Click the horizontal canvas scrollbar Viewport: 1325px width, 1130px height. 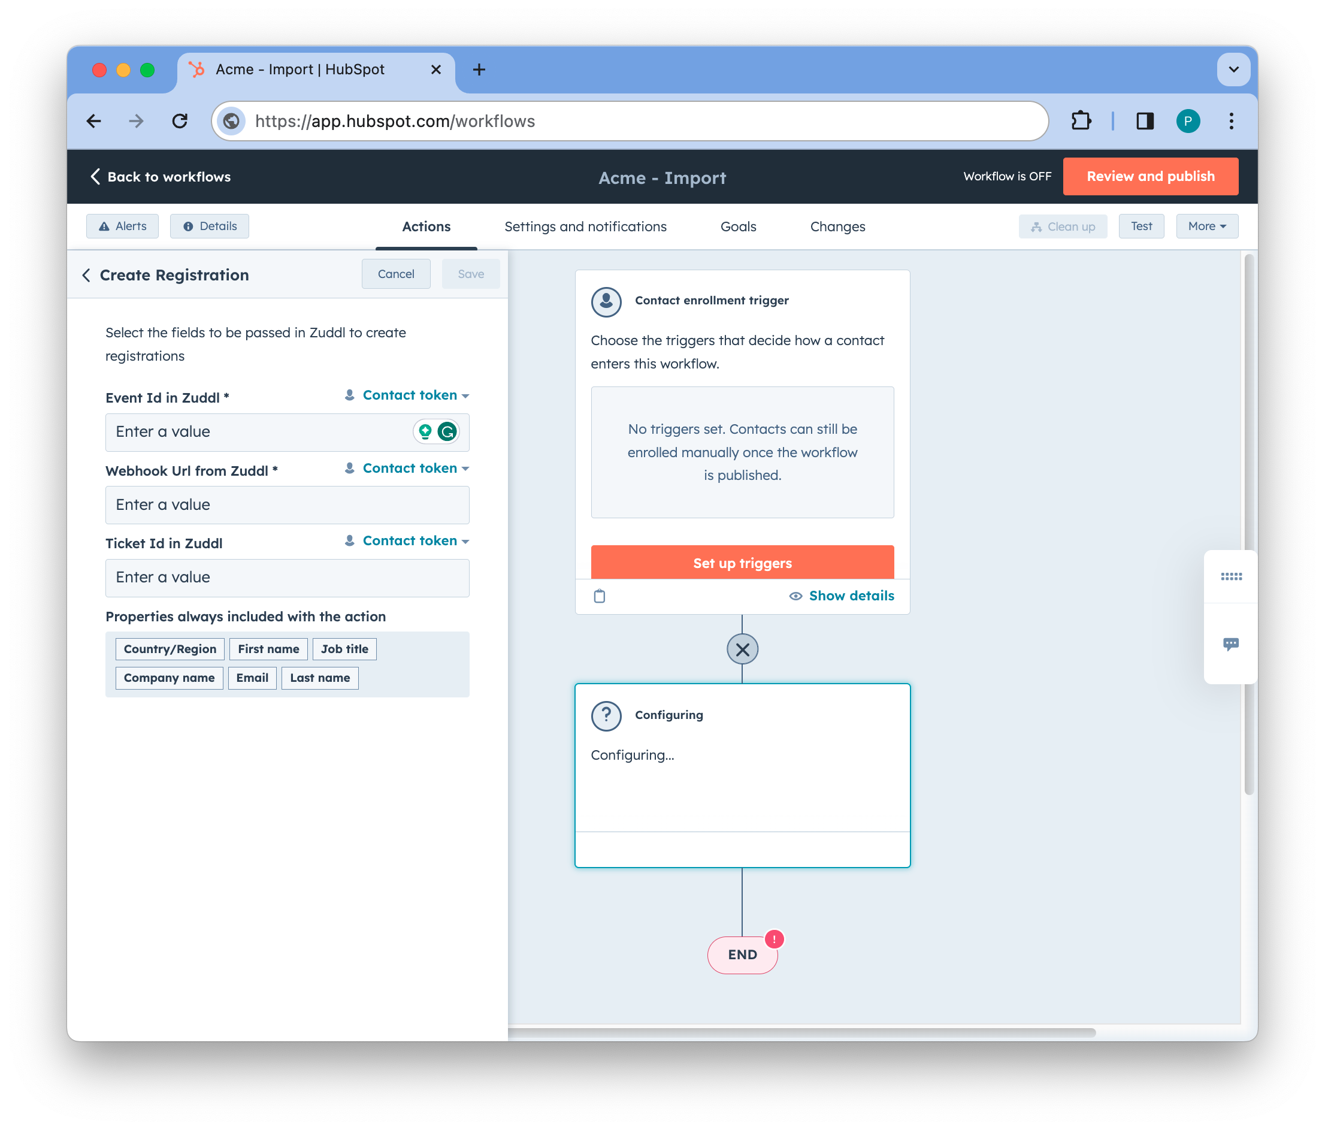coord(802,1033)
